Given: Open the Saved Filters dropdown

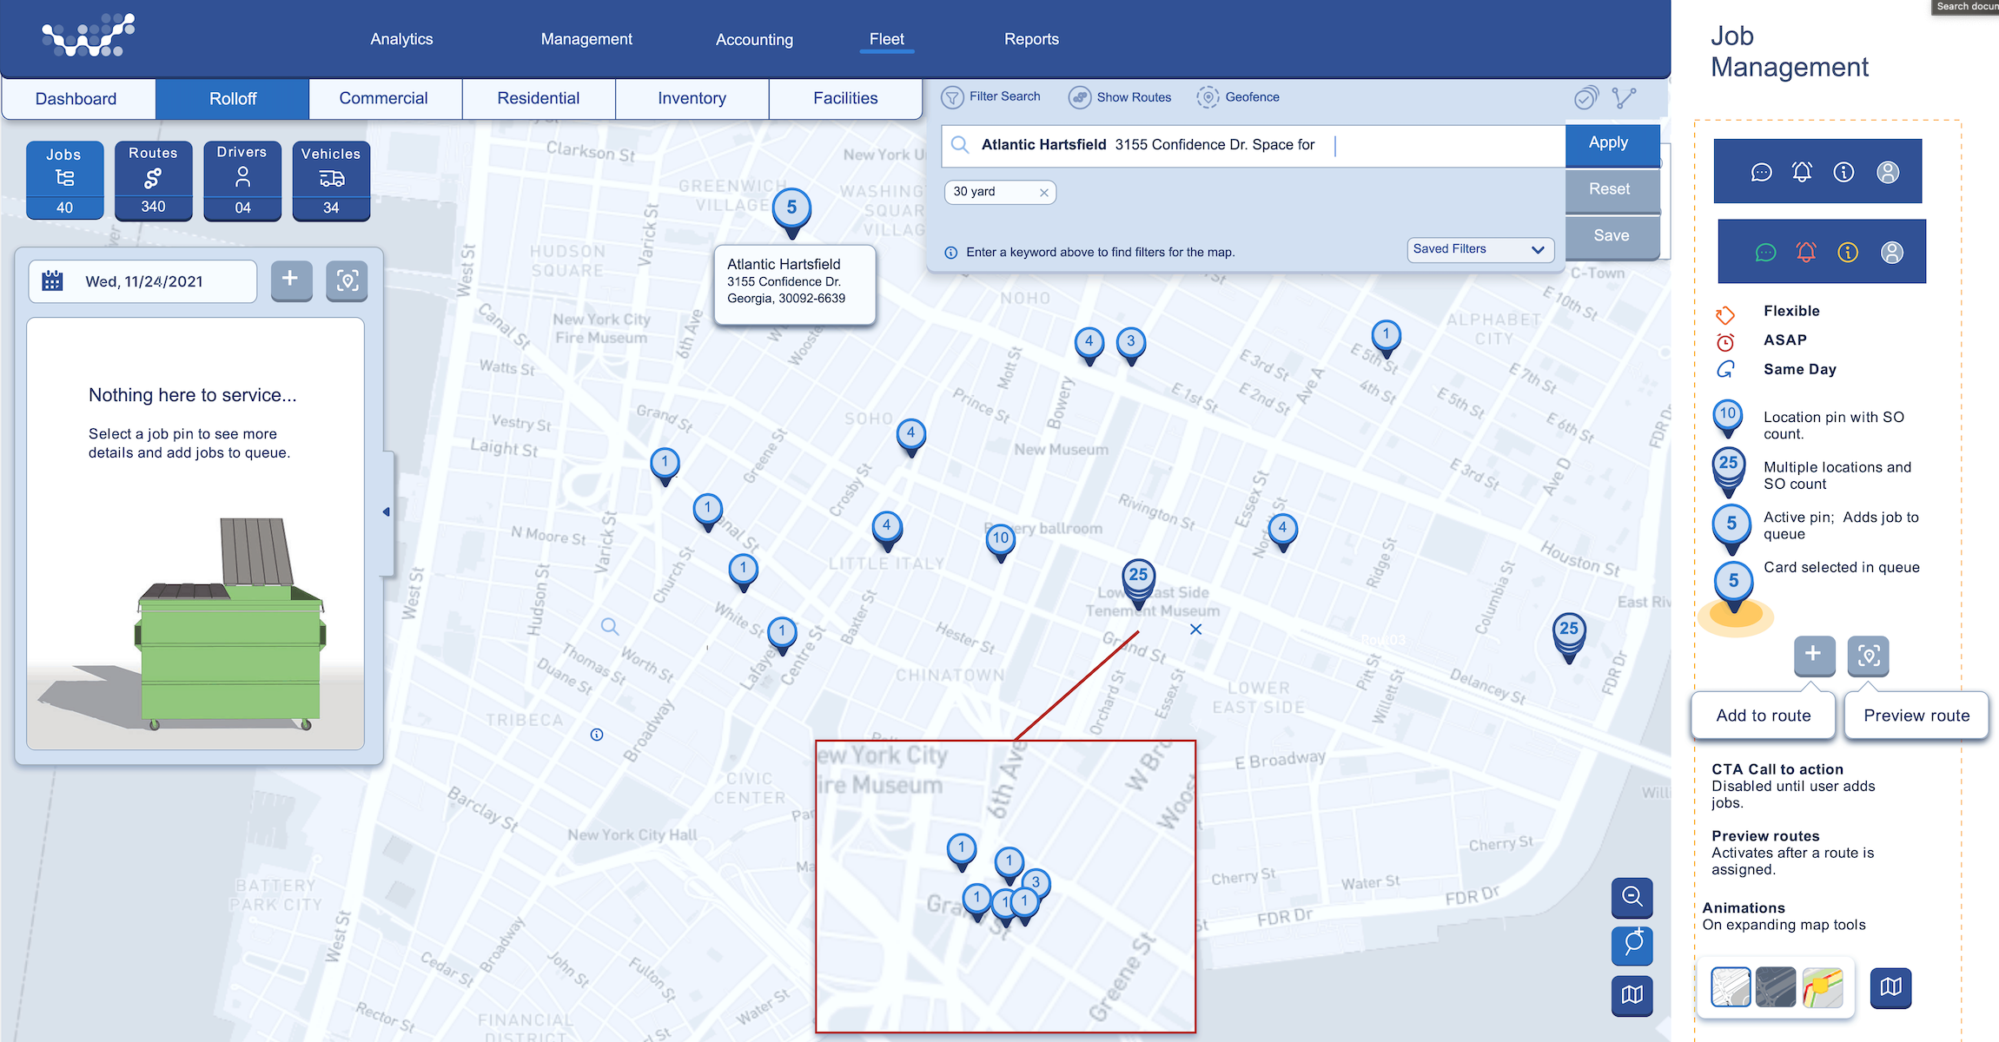Looking at the screenshot, I should click(x=1479, y=249).
